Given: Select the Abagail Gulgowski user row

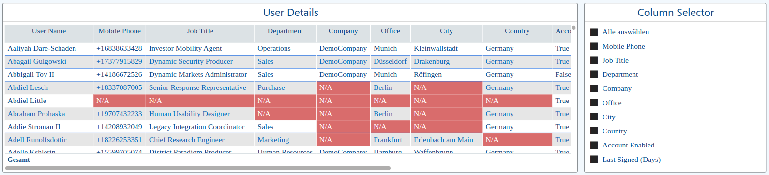Looking at the screenshot, I should pyautogui.click(x=288, y=61).
